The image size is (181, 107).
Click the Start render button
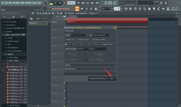111,78
